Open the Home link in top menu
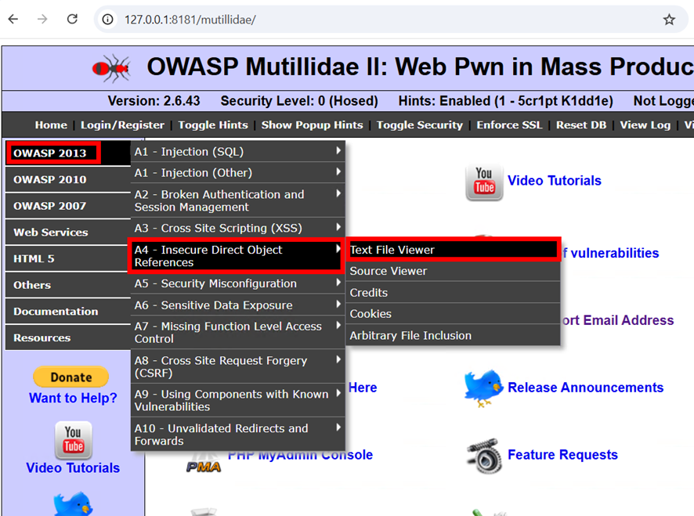694x516 pixels. click(x=51, y=124)
